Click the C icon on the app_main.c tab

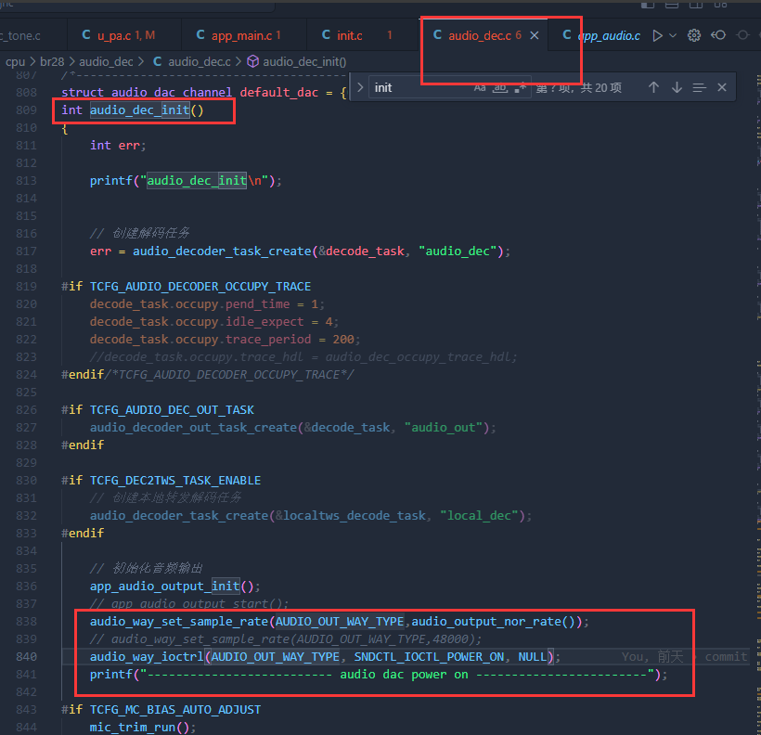[200, 35]
